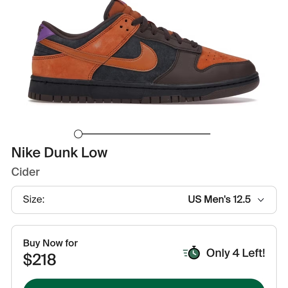Click the image carousel position indicator dot
Viewport: 288px width, 288px height.
click(x=78, y=134)
